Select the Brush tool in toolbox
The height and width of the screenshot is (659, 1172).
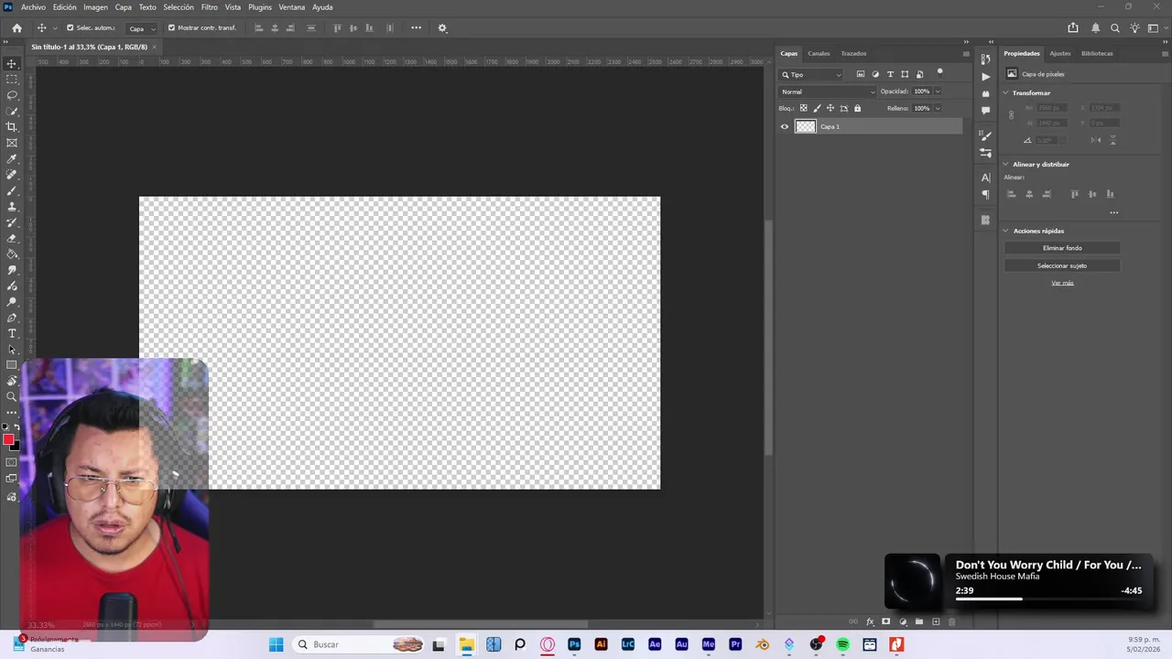click(x=12, y=190)
